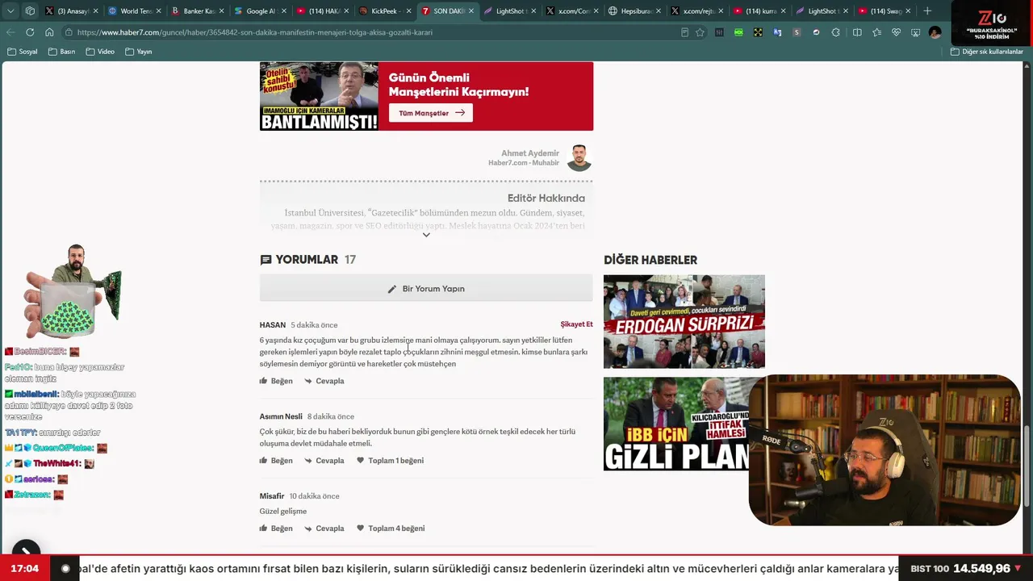This screenshot has width=1033, height=581.
Task: Go back to the previous page
Action: 10,32
